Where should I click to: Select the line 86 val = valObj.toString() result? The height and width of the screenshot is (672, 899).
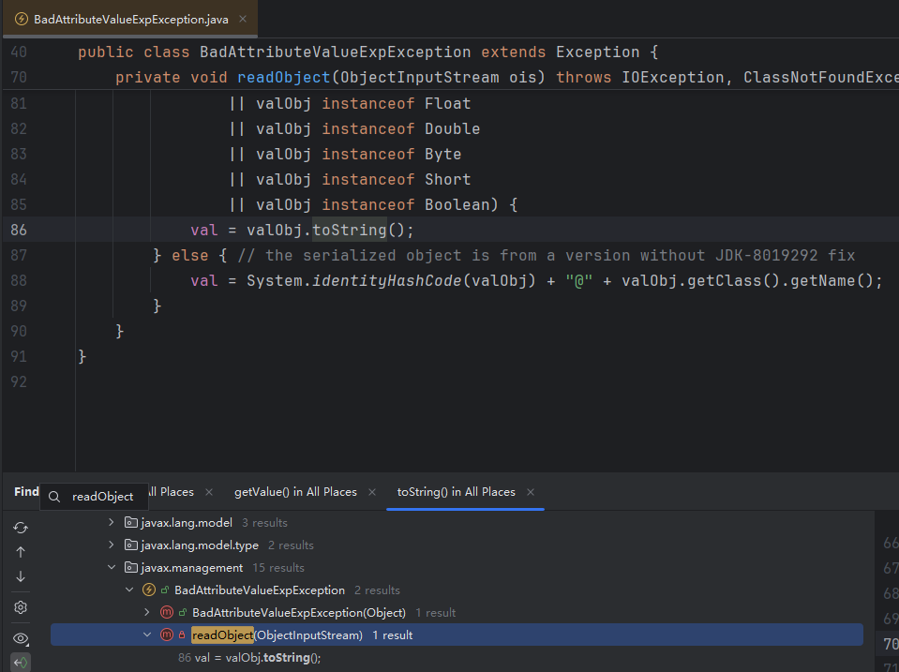pyautogui.click(x=248, y=658)
